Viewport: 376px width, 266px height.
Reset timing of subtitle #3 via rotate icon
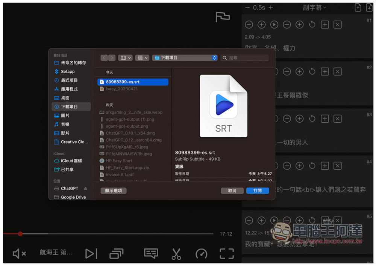click(312, 119)
